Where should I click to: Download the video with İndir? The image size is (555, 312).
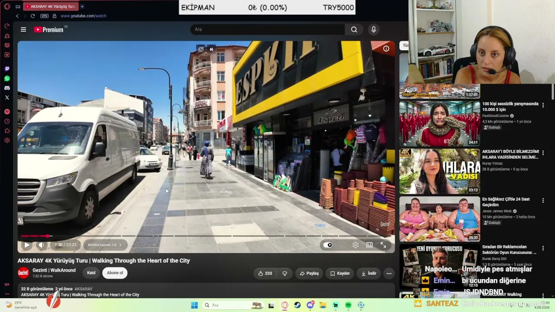369,273
